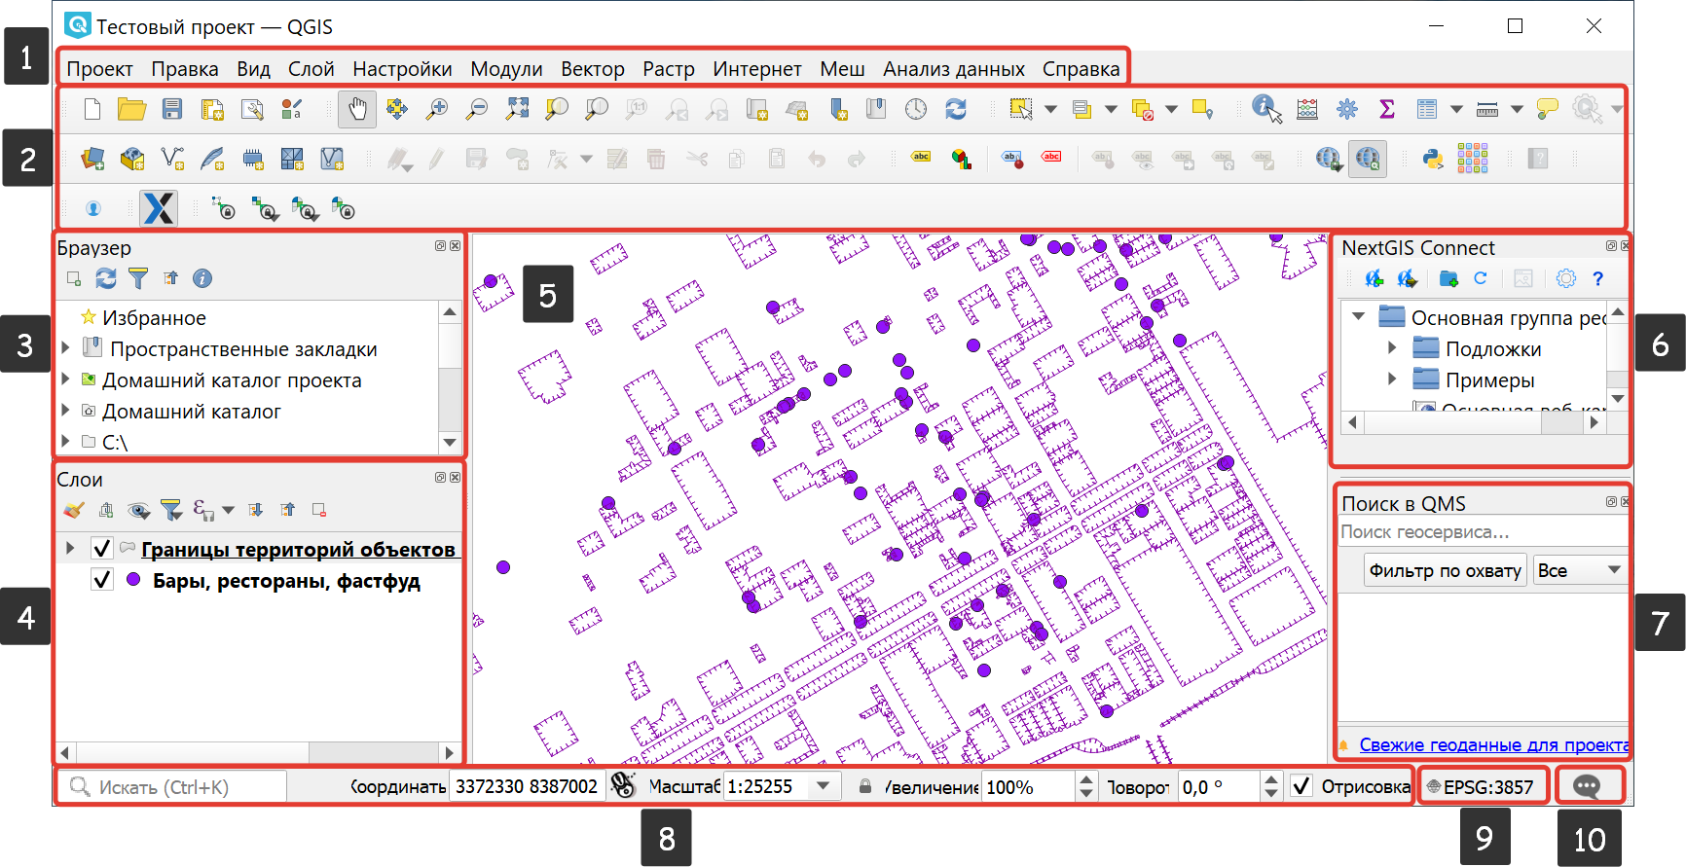Viewport: 1686px width, 867px height.
Task: Open the Проект menu
Action: [x=99, y=69]
